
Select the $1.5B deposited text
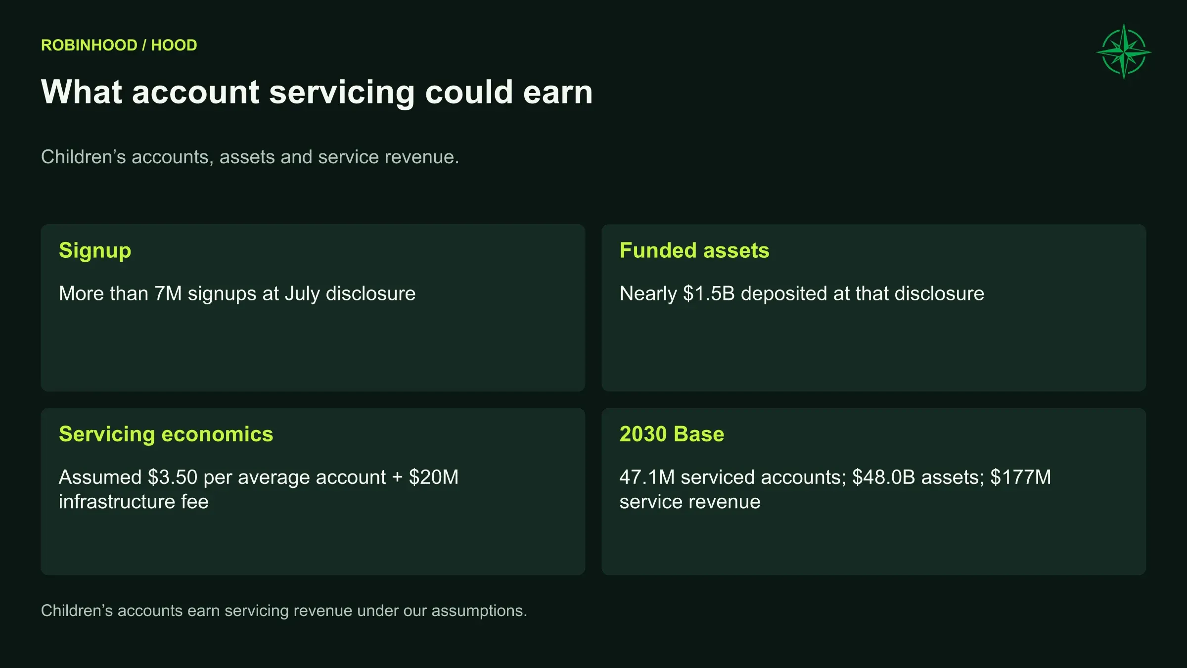[x=802, y=293]
